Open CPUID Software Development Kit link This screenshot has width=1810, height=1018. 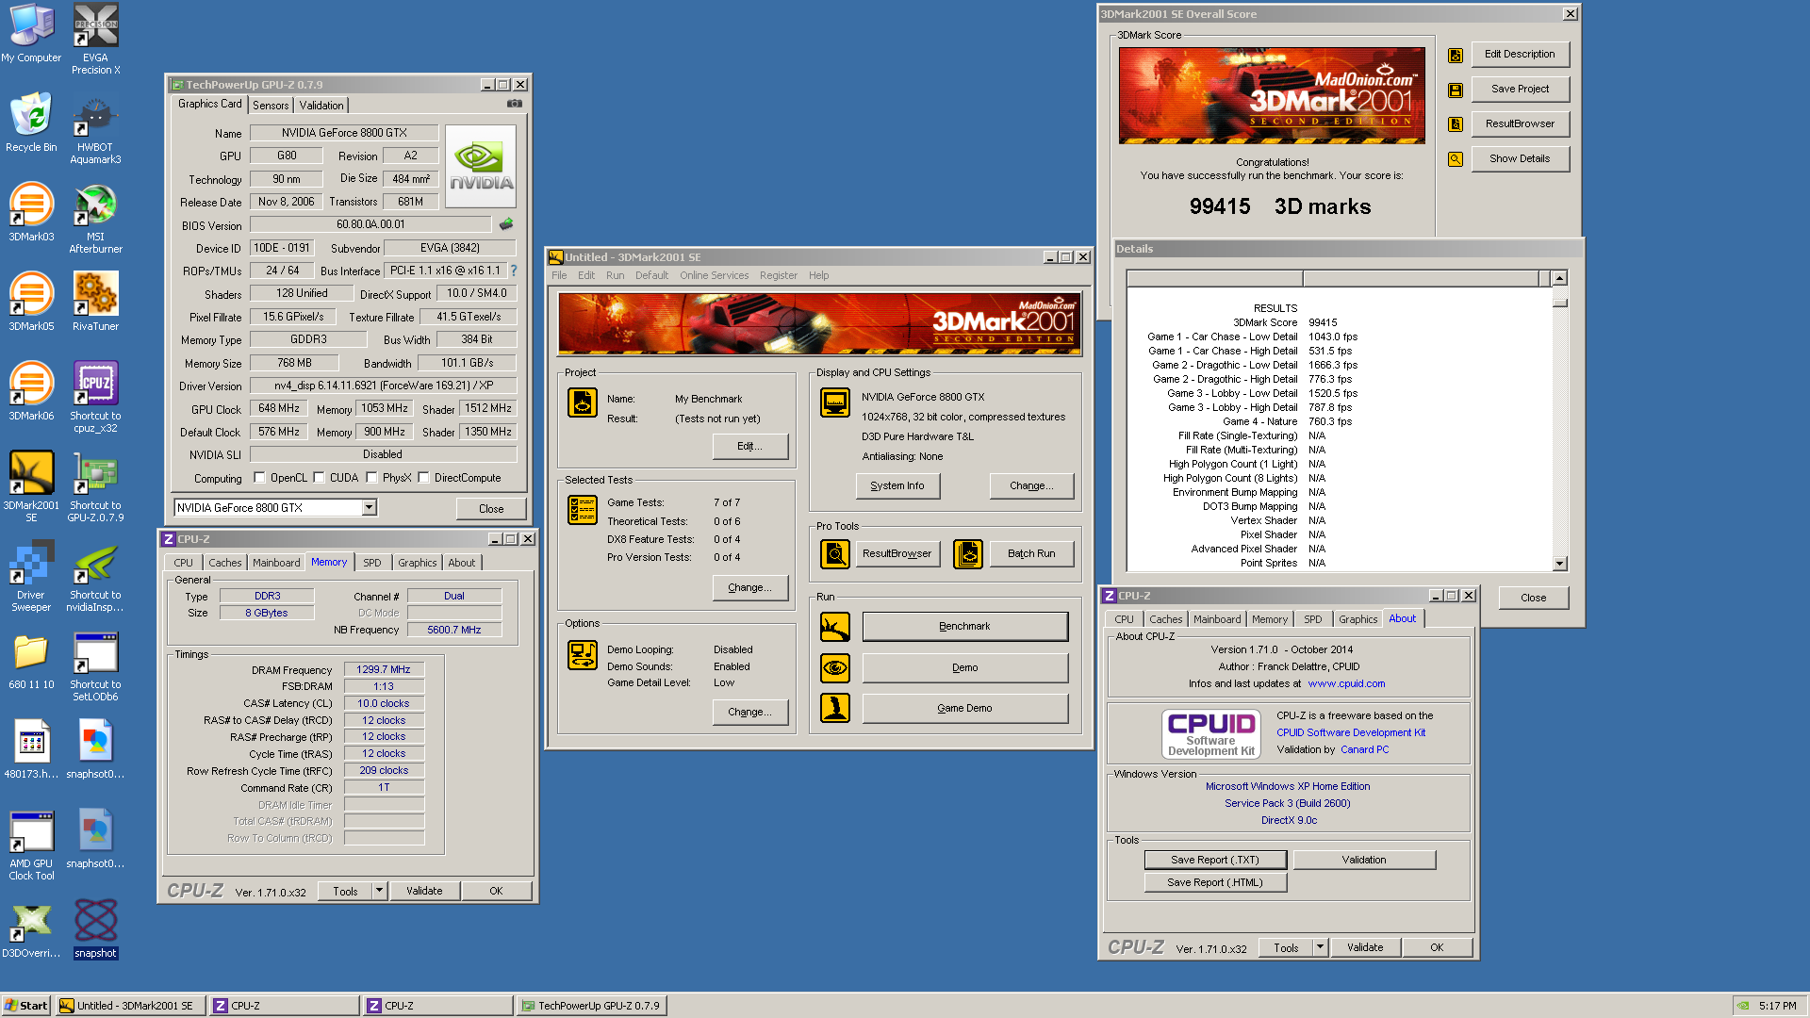[1351, 732]
